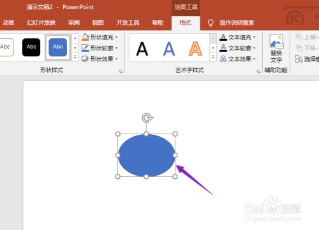Open the 形状轮廓 dropdown arrow
Screen dimensions: 319x230
[116, 48]
